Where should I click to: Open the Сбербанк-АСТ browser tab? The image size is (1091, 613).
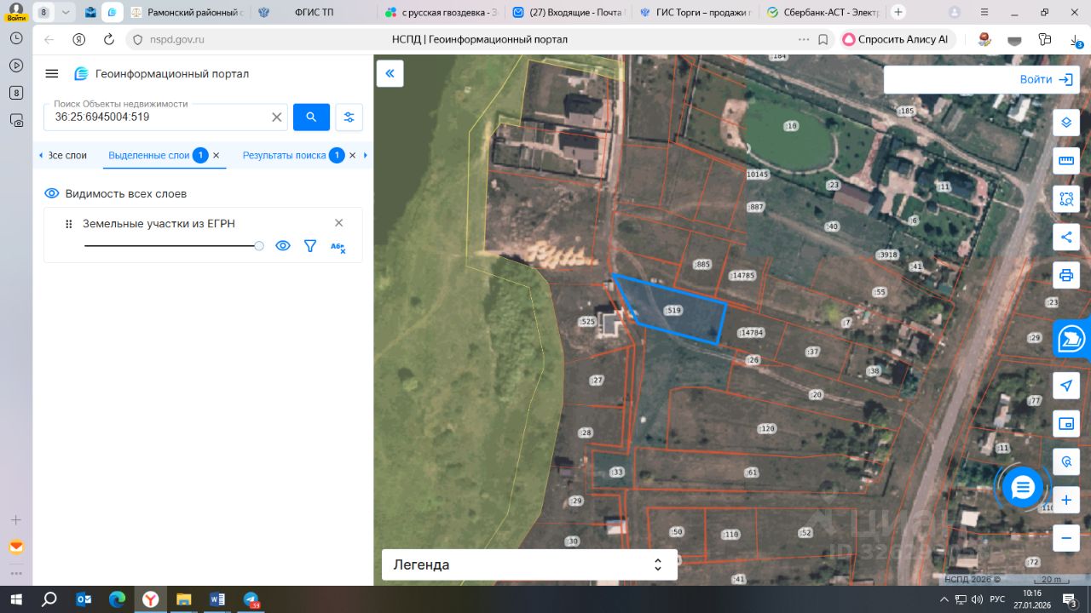[x=823, y=13]
